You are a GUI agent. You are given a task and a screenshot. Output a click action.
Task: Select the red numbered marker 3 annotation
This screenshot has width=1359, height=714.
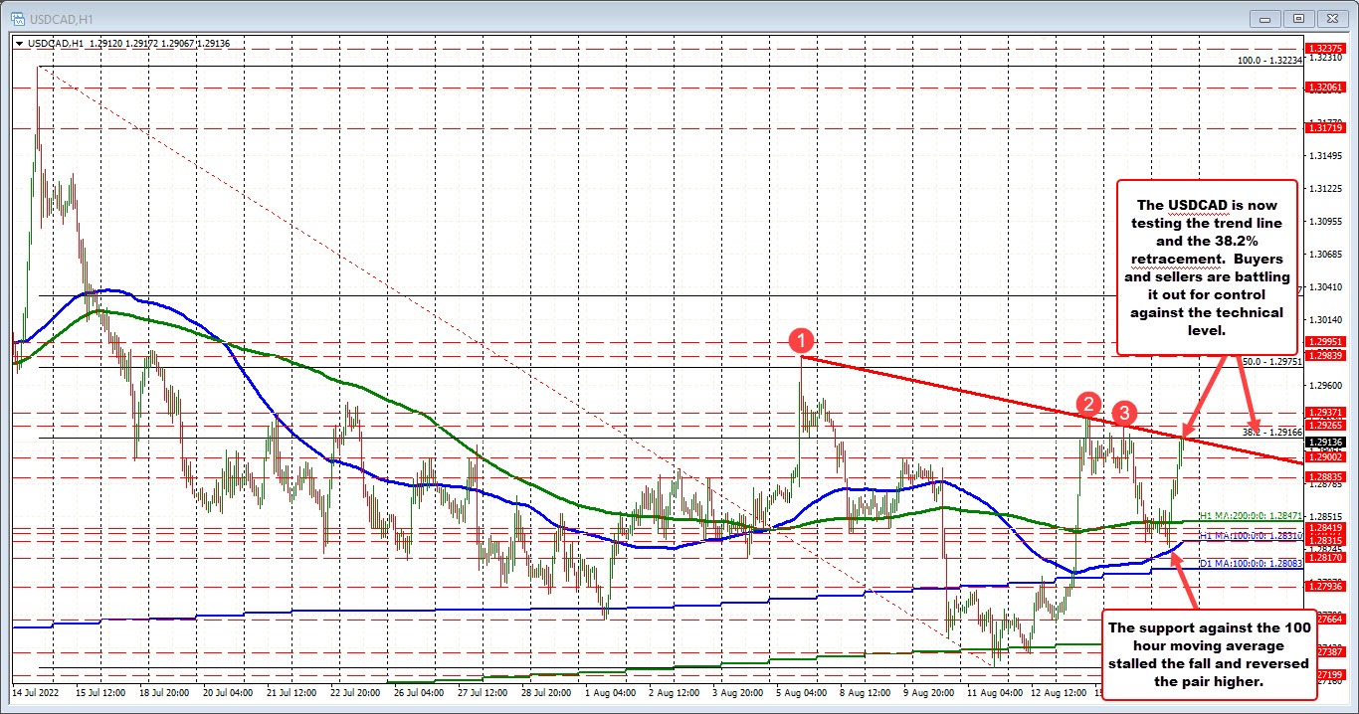[x=1123, y=412]
